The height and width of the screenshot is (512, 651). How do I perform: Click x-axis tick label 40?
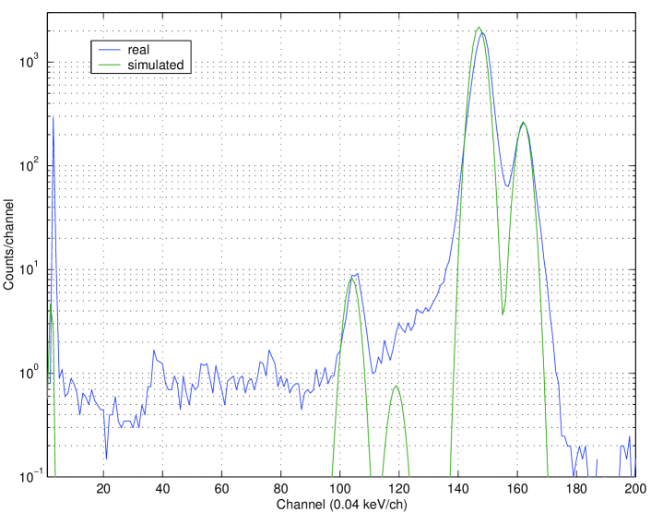[x=162, y=488]
